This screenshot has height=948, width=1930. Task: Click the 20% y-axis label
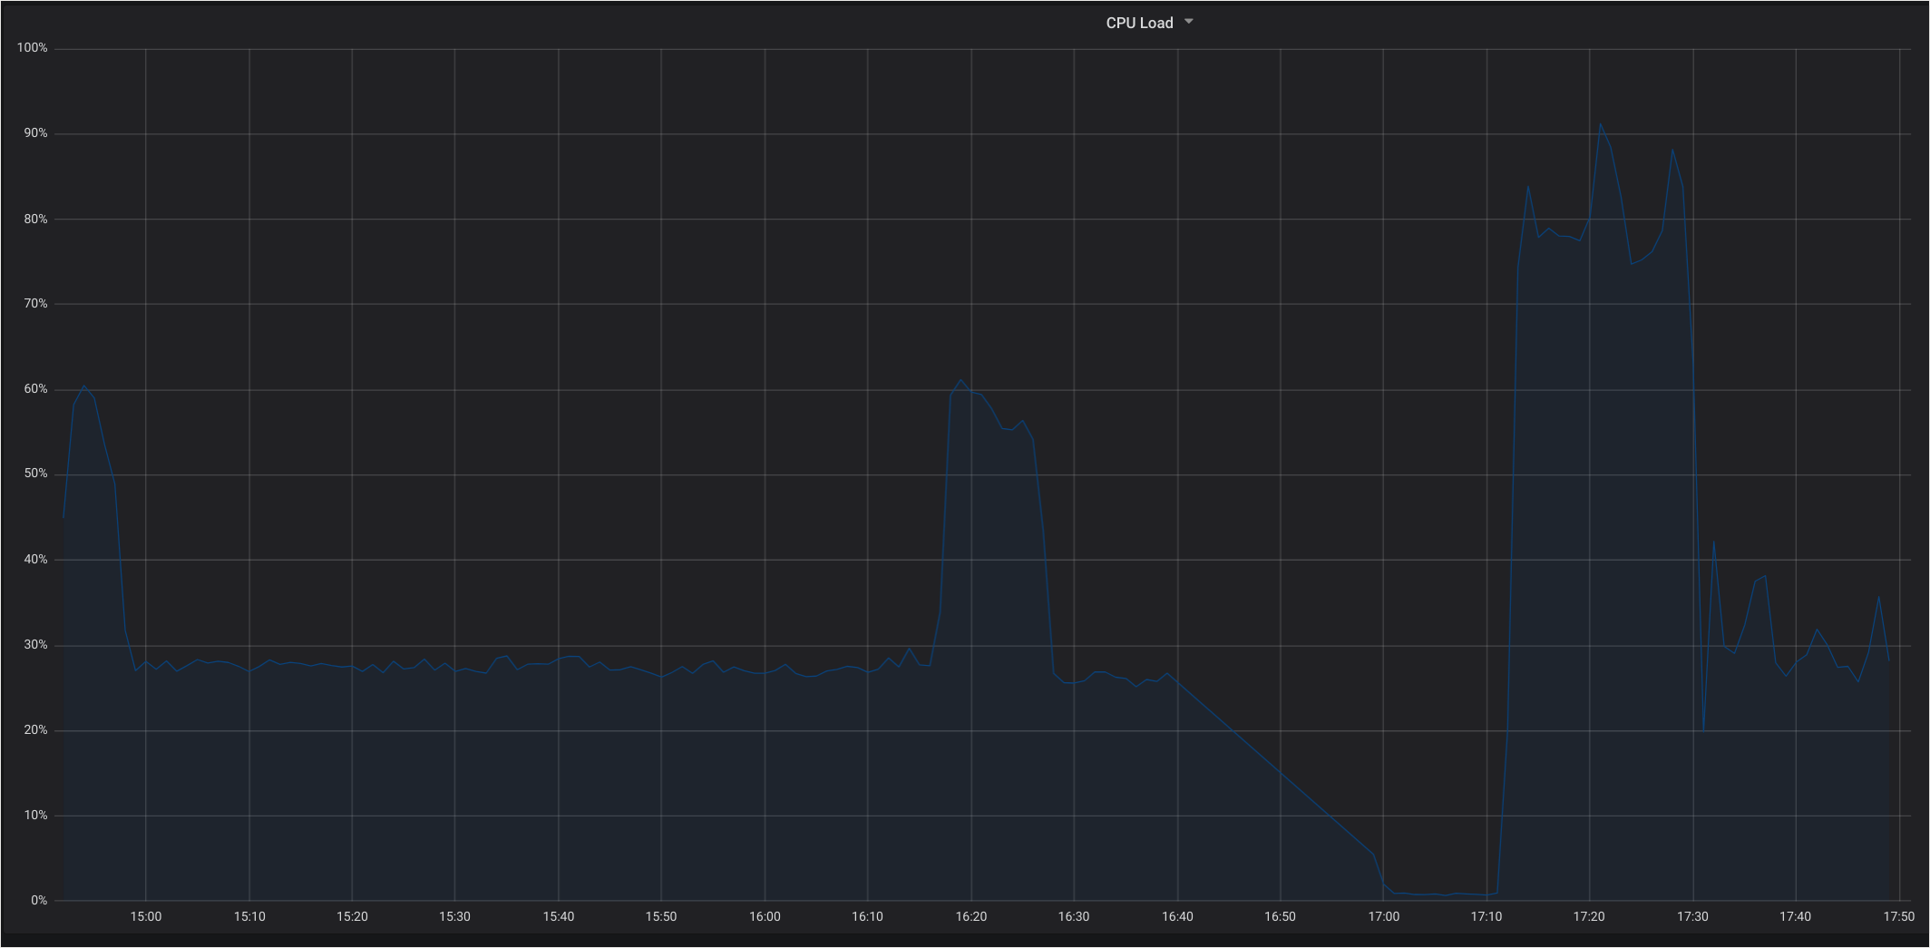35,729
